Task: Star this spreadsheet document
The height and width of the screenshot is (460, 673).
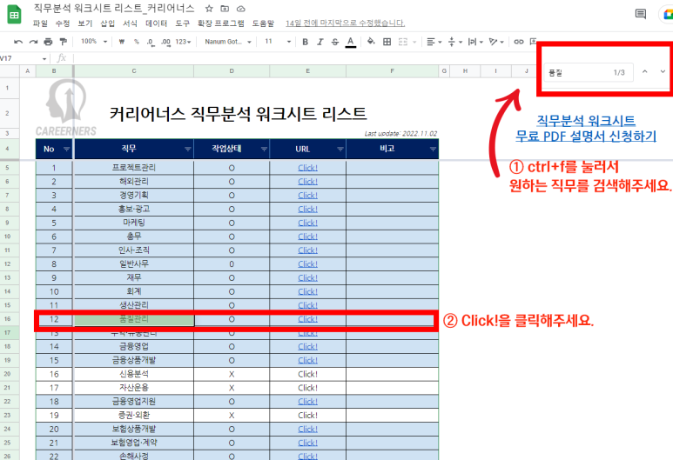Action: point(209,9)
